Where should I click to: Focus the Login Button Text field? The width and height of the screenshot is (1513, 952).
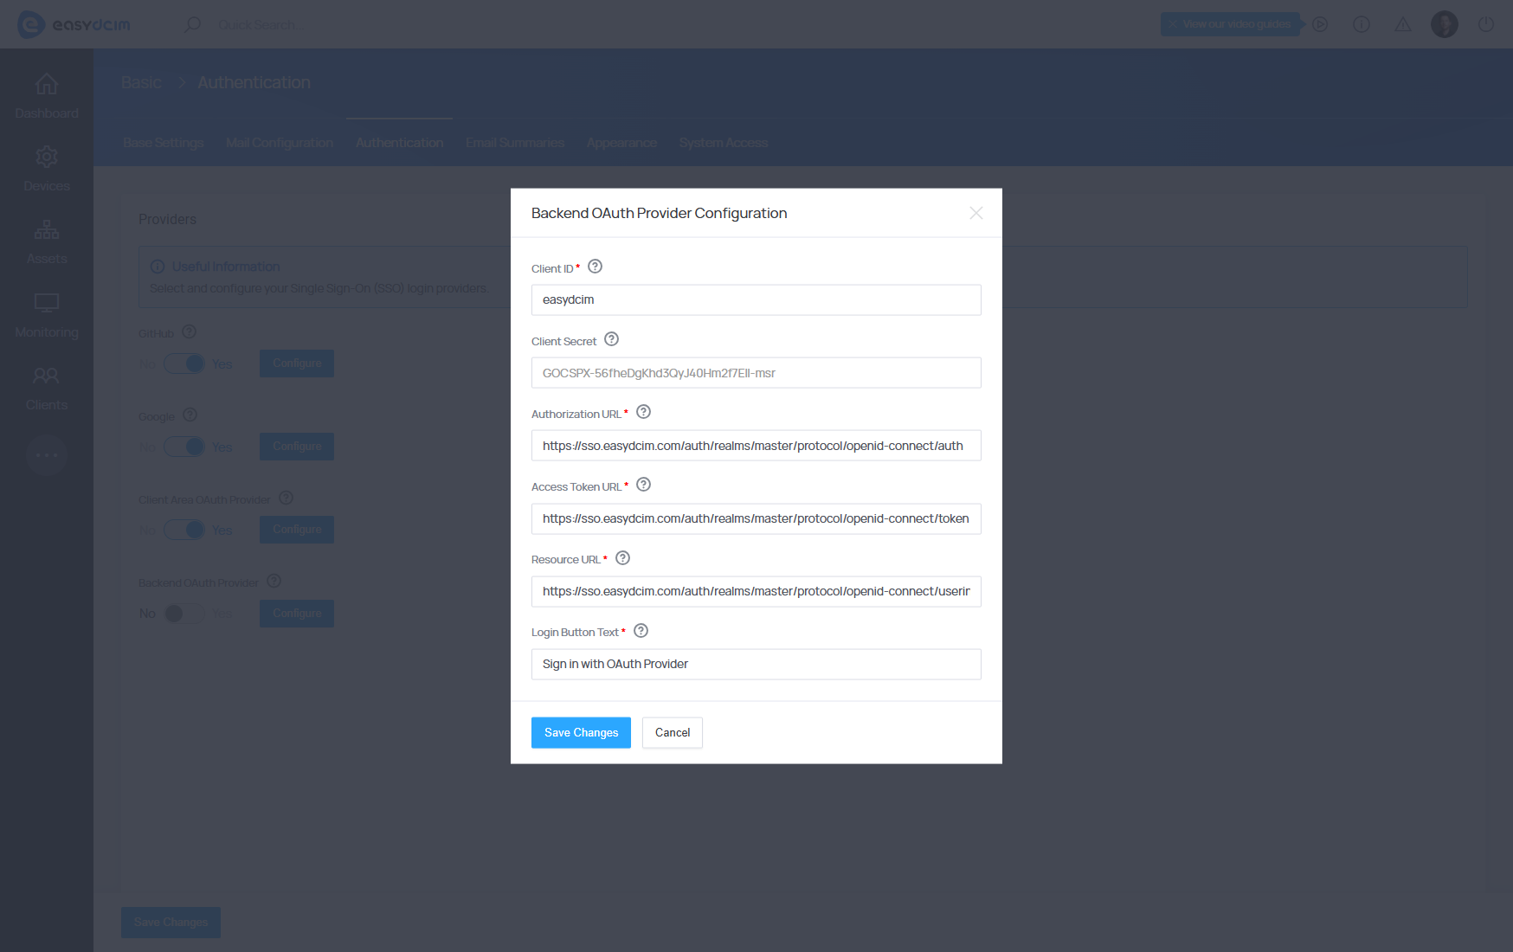click(x=756, y=665)
